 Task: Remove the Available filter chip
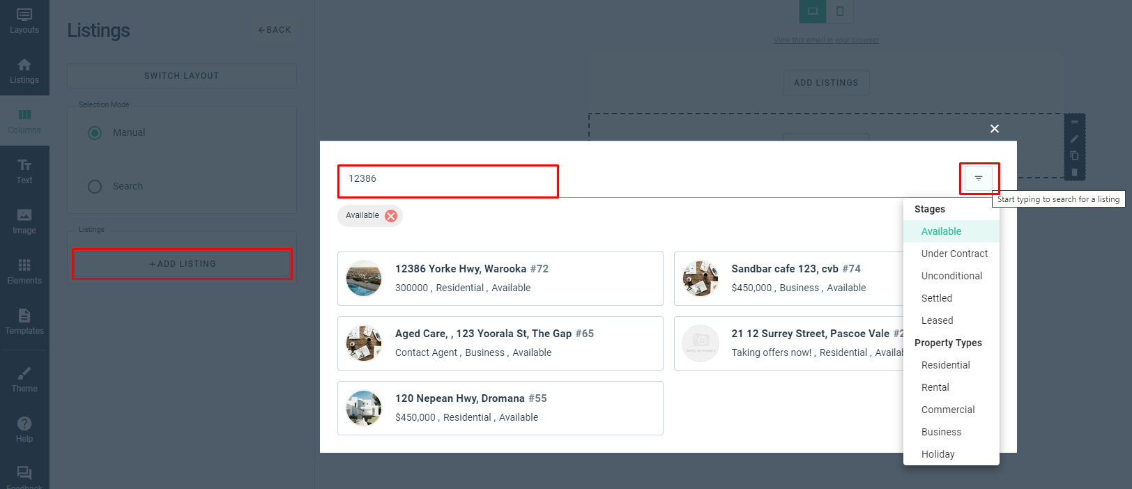(391, 216)
